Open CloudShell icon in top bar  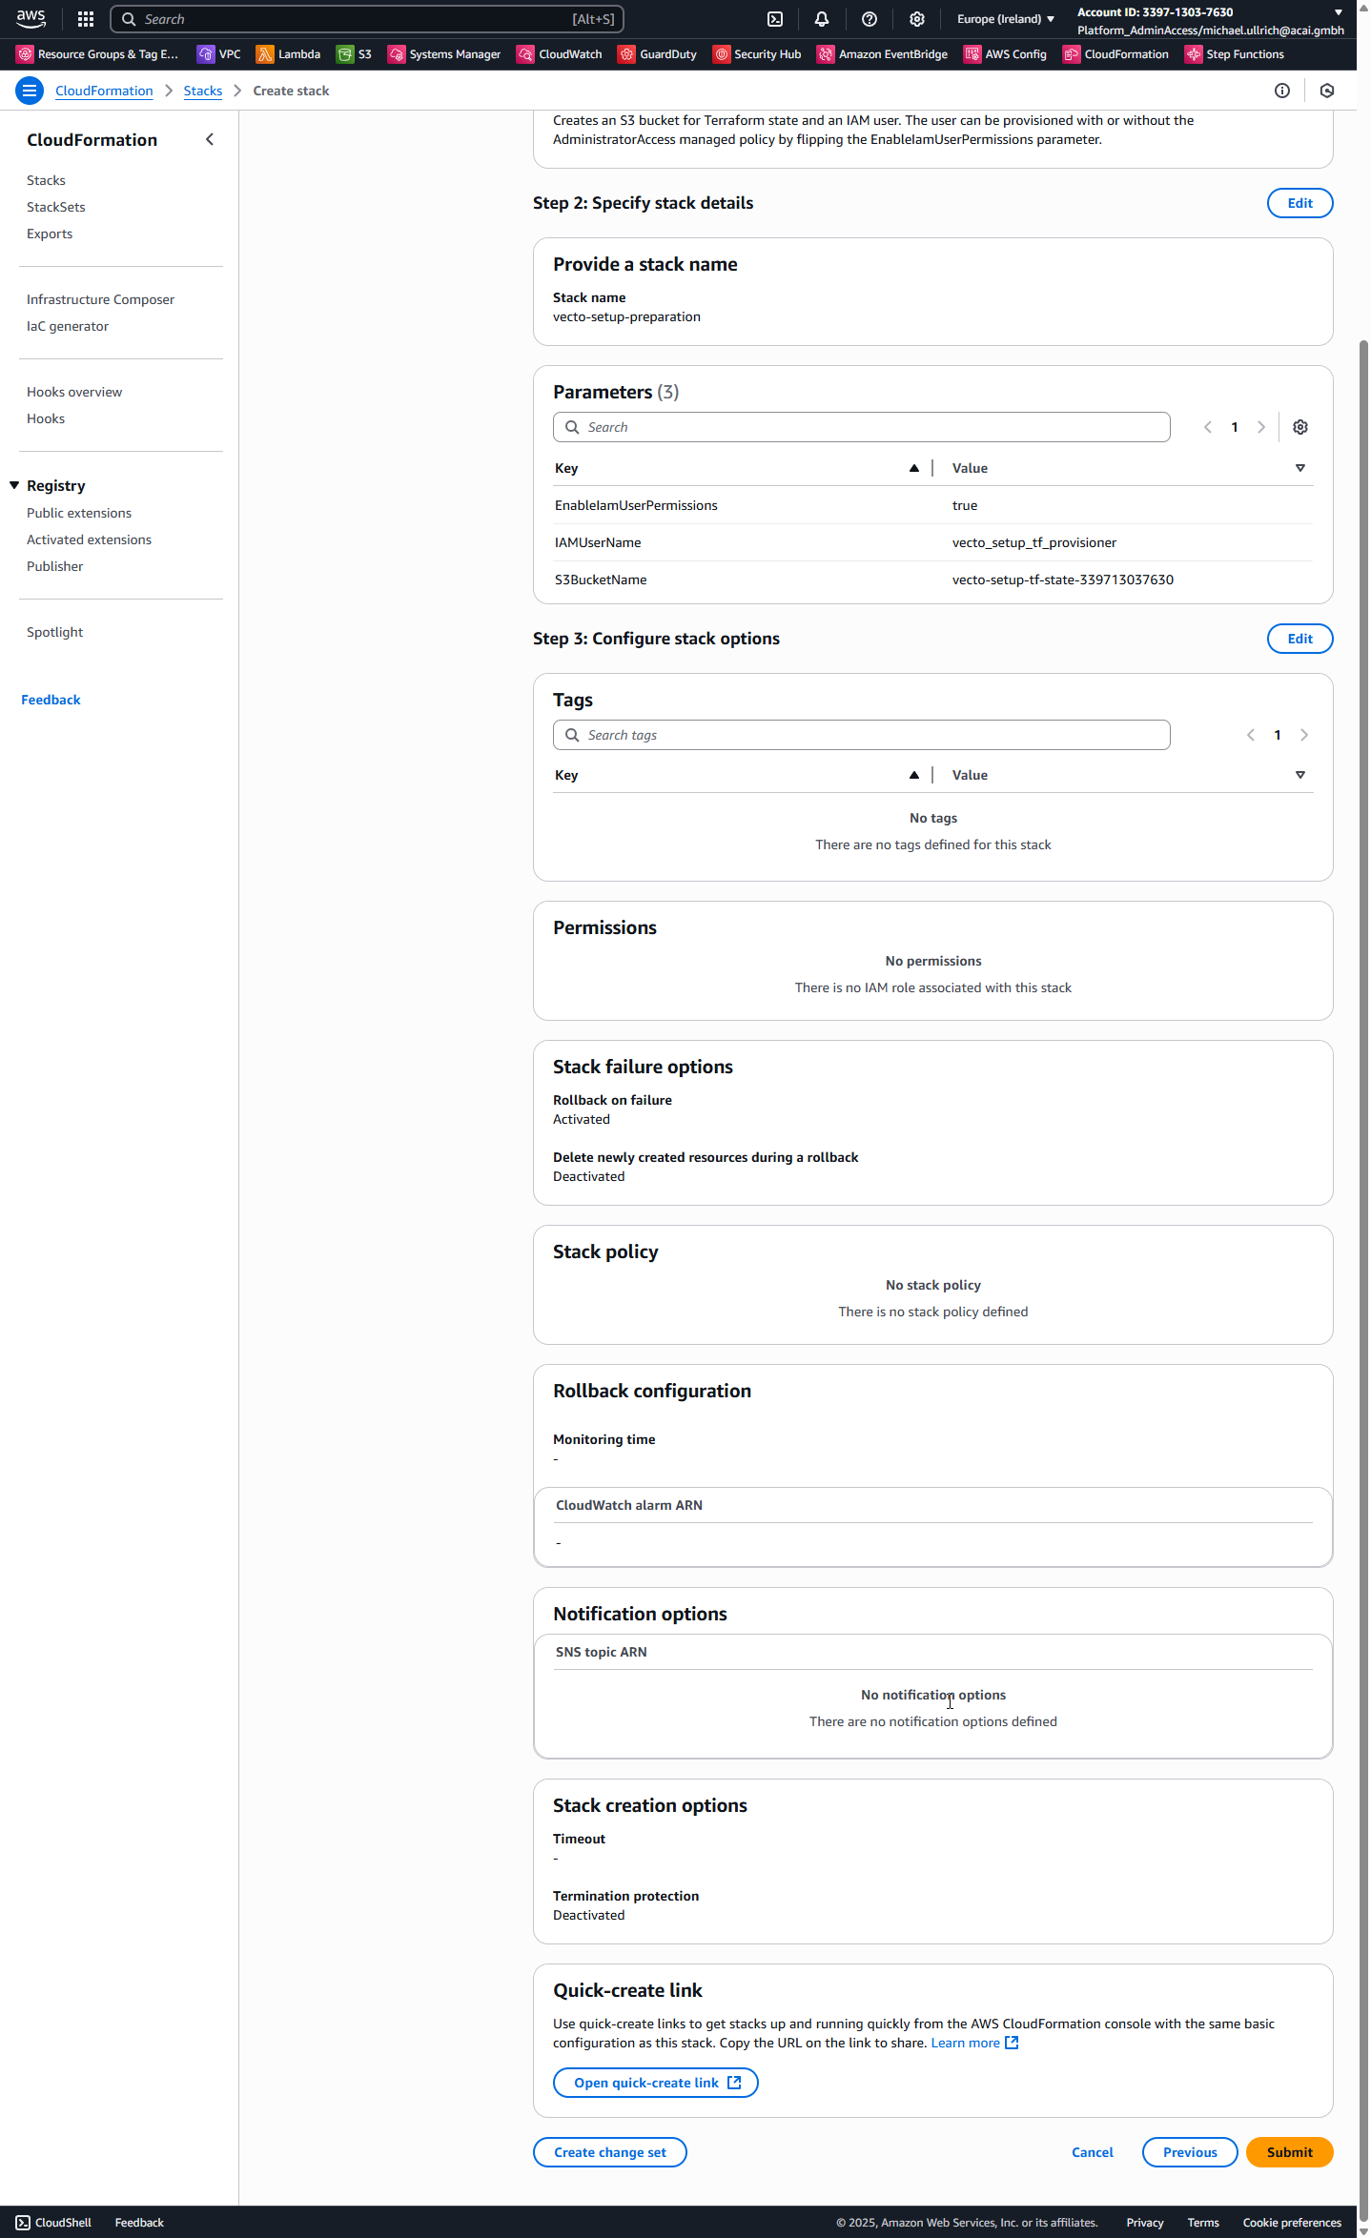[x=775, y=19]
